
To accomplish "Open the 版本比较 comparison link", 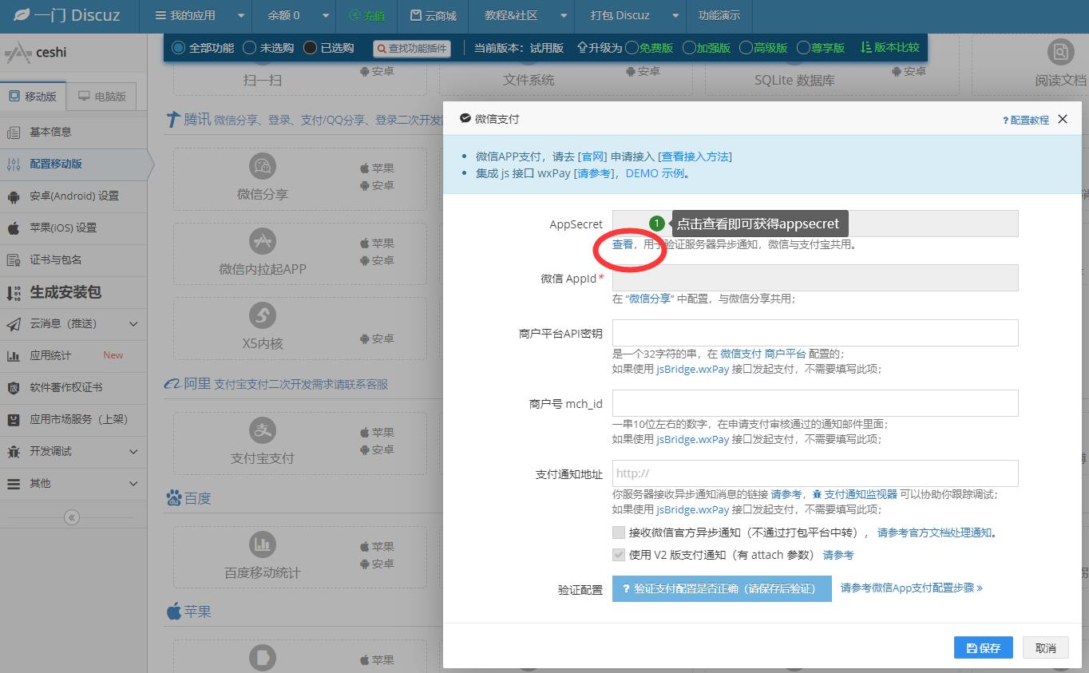I will [889, 48].
